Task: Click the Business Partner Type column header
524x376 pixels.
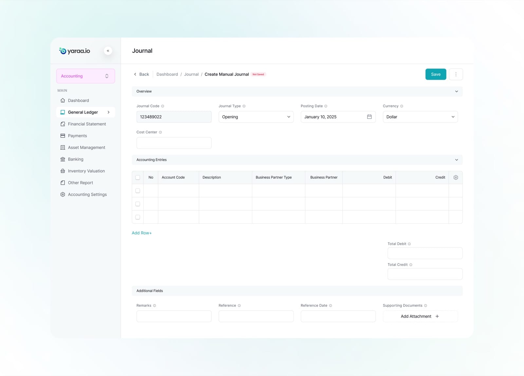Action: (279, 177)
